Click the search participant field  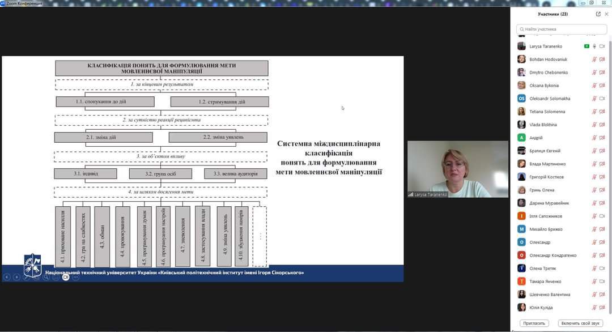point(561,29)
